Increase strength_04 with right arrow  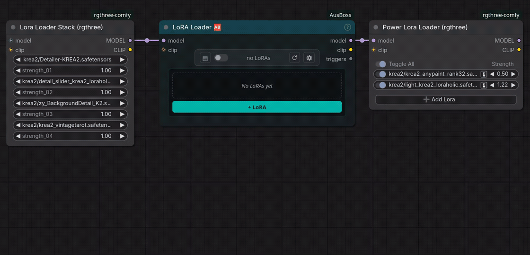pyautogui.click(x=122, y=136)
